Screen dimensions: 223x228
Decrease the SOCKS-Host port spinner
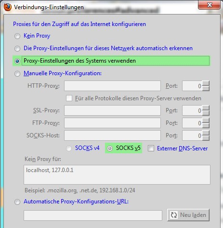pyautogui.click(x=206, y=138)
